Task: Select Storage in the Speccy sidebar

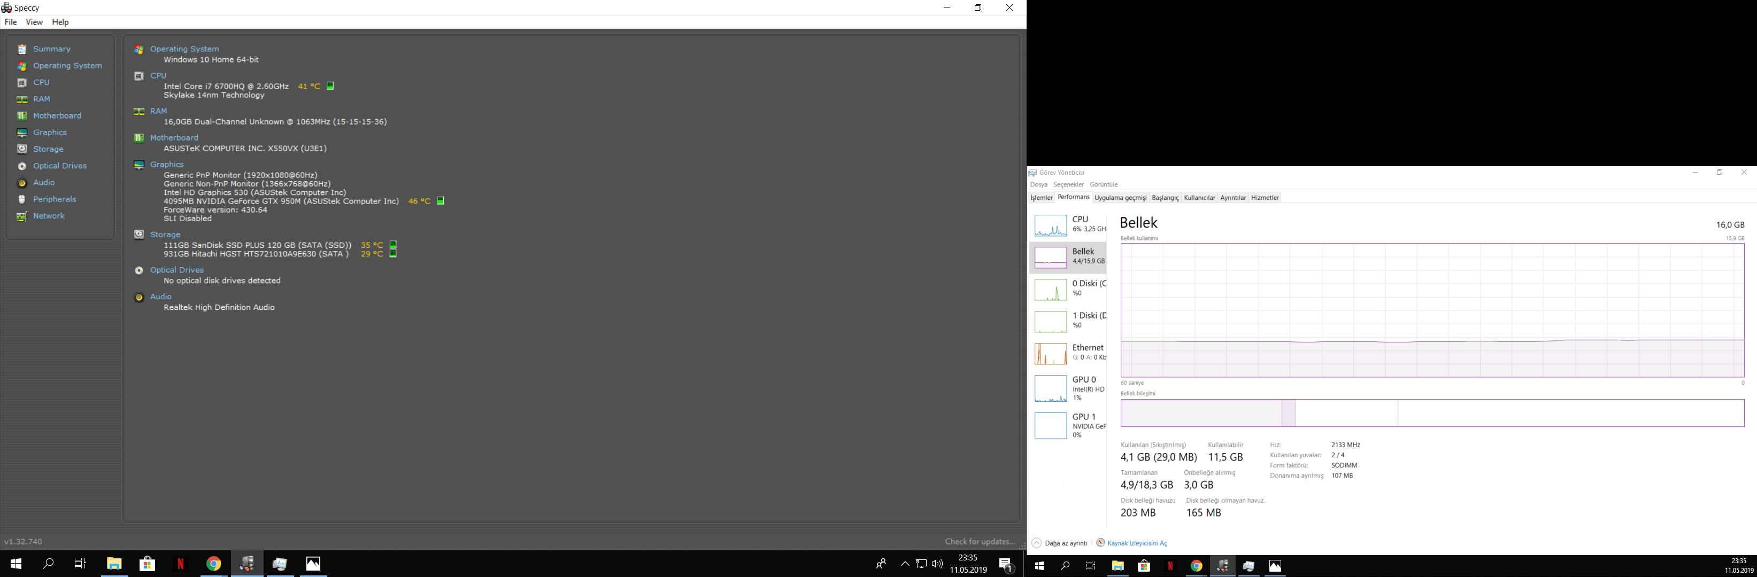Action: pos(48,149)
